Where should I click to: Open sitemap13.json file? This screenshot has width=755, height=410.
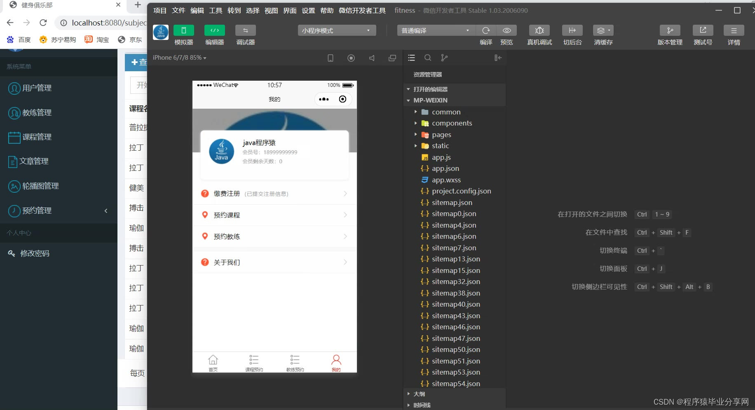[455, 259]
